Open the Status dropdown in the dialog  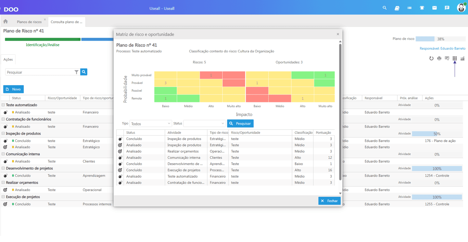(204, 124)
